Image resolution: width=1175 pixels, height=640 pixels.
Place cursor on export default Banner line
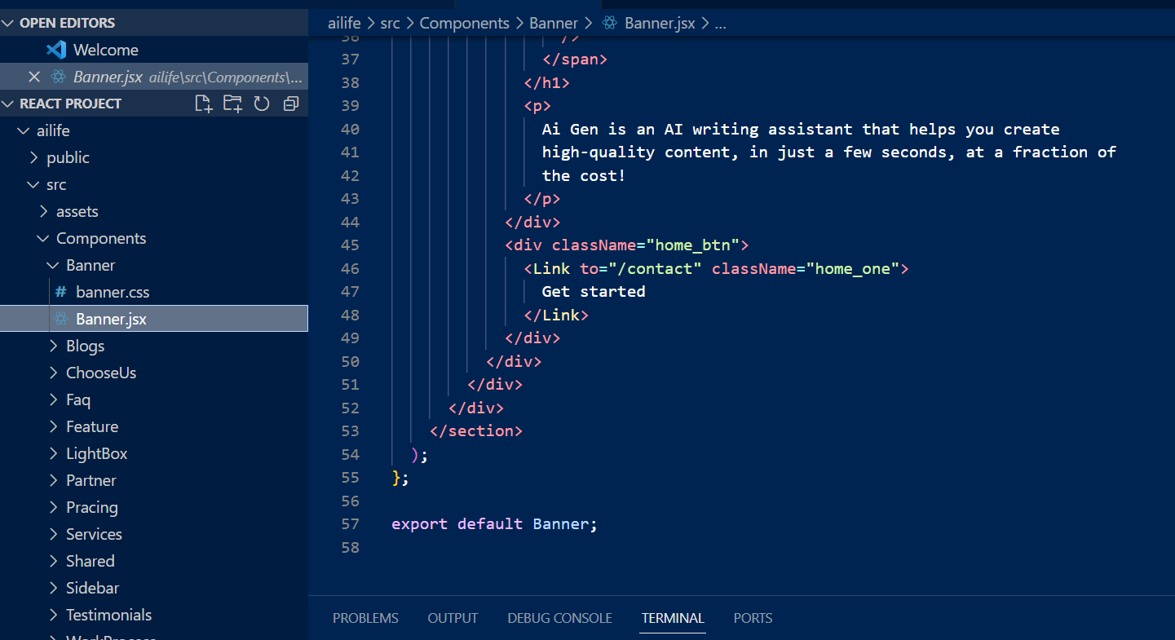pyautogui.click(x=494, y=524)
